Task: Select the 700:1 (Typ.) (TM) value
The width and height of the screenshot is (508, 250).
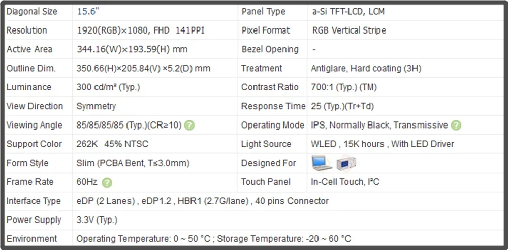Action: [x=344, y=87]
